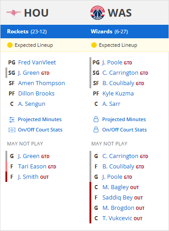Click the lock icon beside Wizards On/Off Court Stats

[96, 130]
